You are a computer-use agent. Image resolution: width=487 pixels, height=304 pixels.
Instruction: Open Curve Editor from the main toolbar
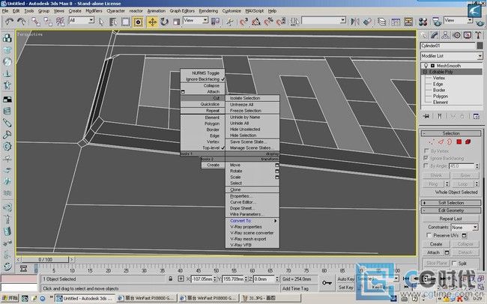(x=396, y=22)
